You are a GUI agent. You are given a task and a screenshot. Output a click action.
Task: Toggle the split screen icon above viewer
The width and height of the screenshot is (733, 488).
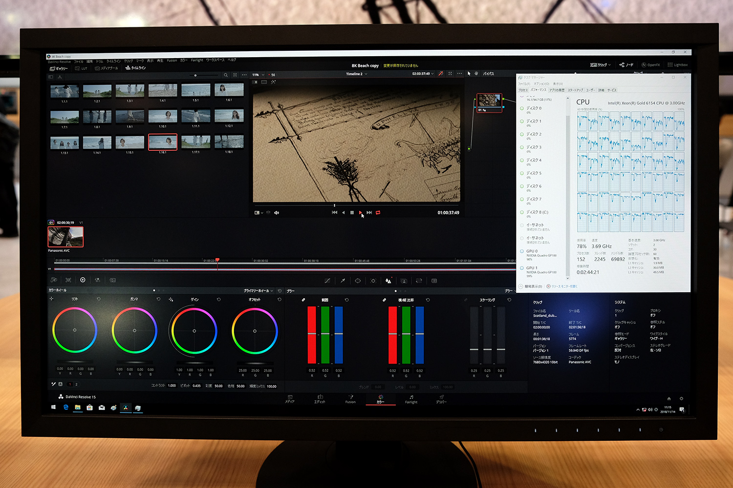(x=264, y=82)
